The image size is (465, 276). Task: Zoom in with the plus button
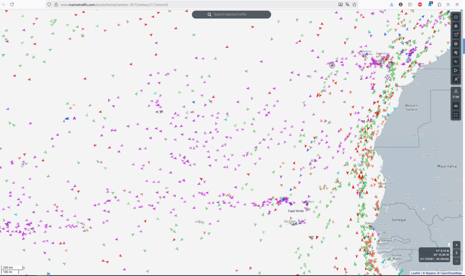[457, 245]
